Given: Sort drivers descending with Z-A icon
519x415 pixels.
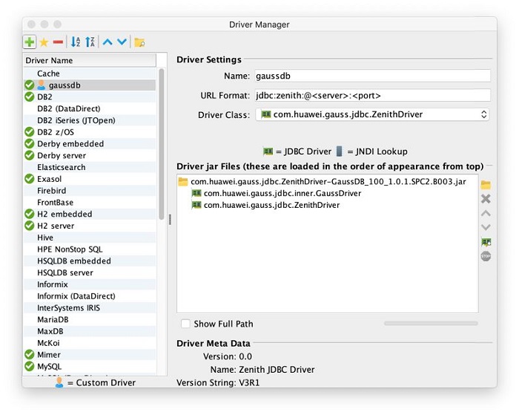Looking at the screenshot, I should (90, 42).
